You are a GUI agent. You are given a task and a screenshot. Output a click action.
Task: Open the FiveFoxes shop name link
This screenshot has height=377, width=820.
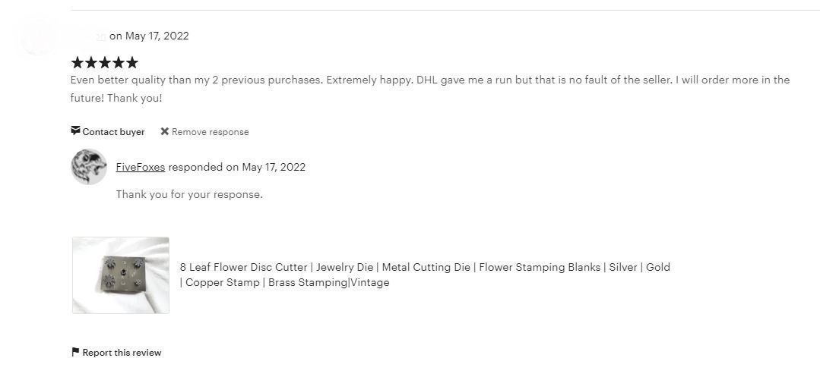pos(141,167)
